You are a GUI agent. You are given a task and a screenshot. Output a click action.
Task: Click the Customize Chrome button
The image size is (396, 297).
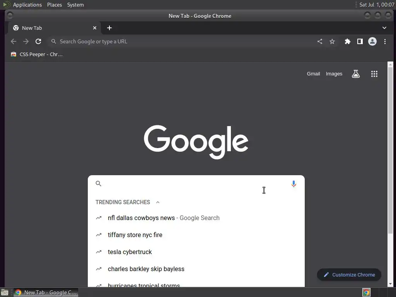click(349, 275)
